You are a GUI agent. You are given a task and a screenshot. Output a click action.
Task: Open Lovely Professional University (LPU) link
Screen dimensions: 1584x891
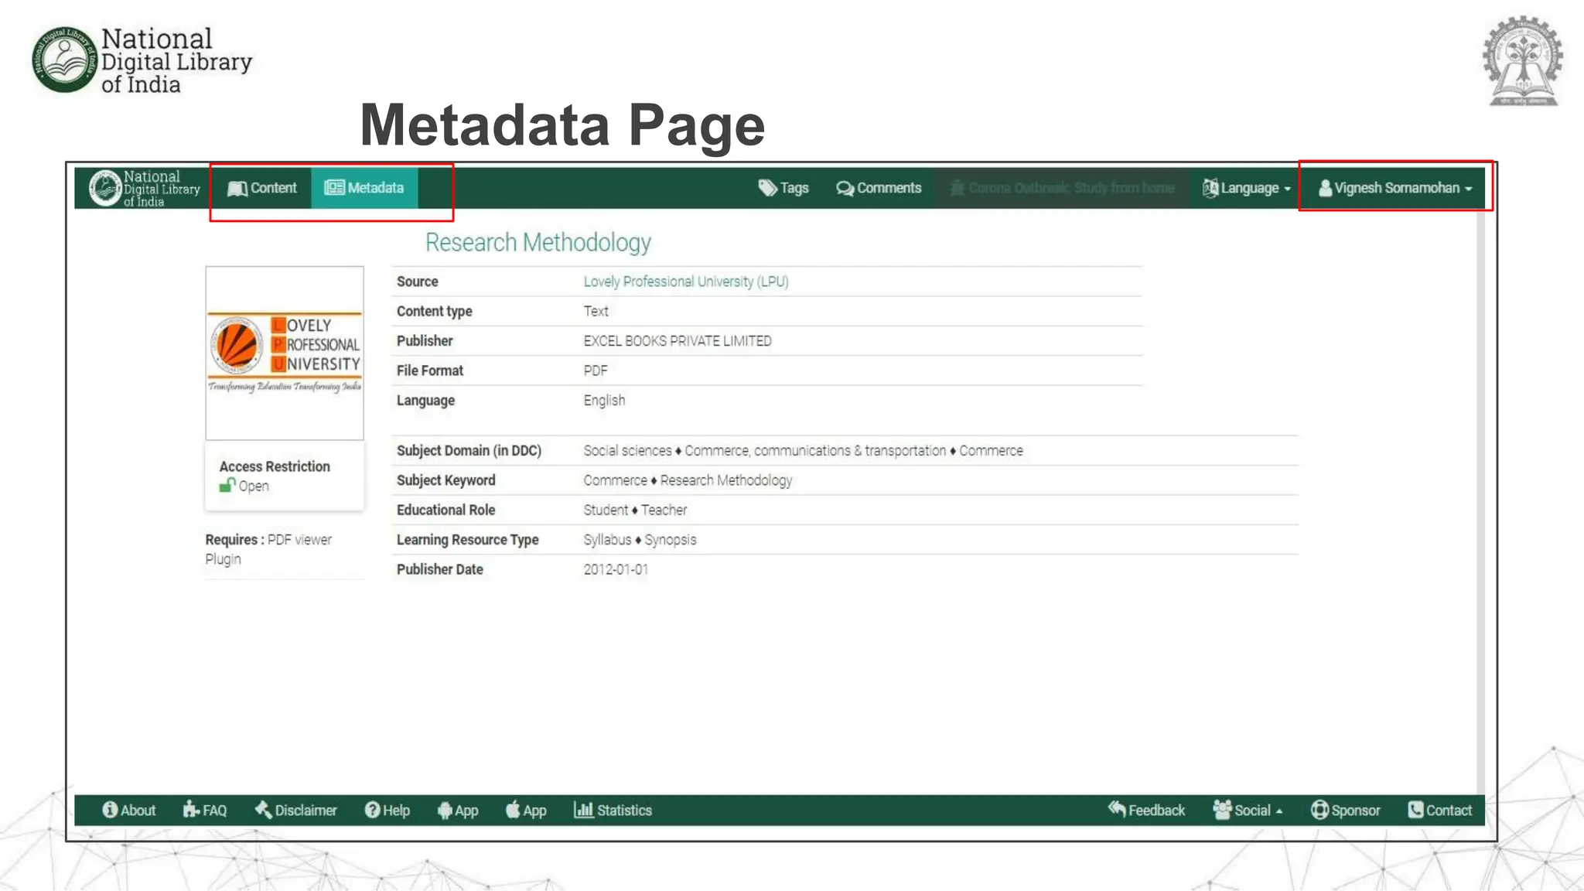point(685,282)
